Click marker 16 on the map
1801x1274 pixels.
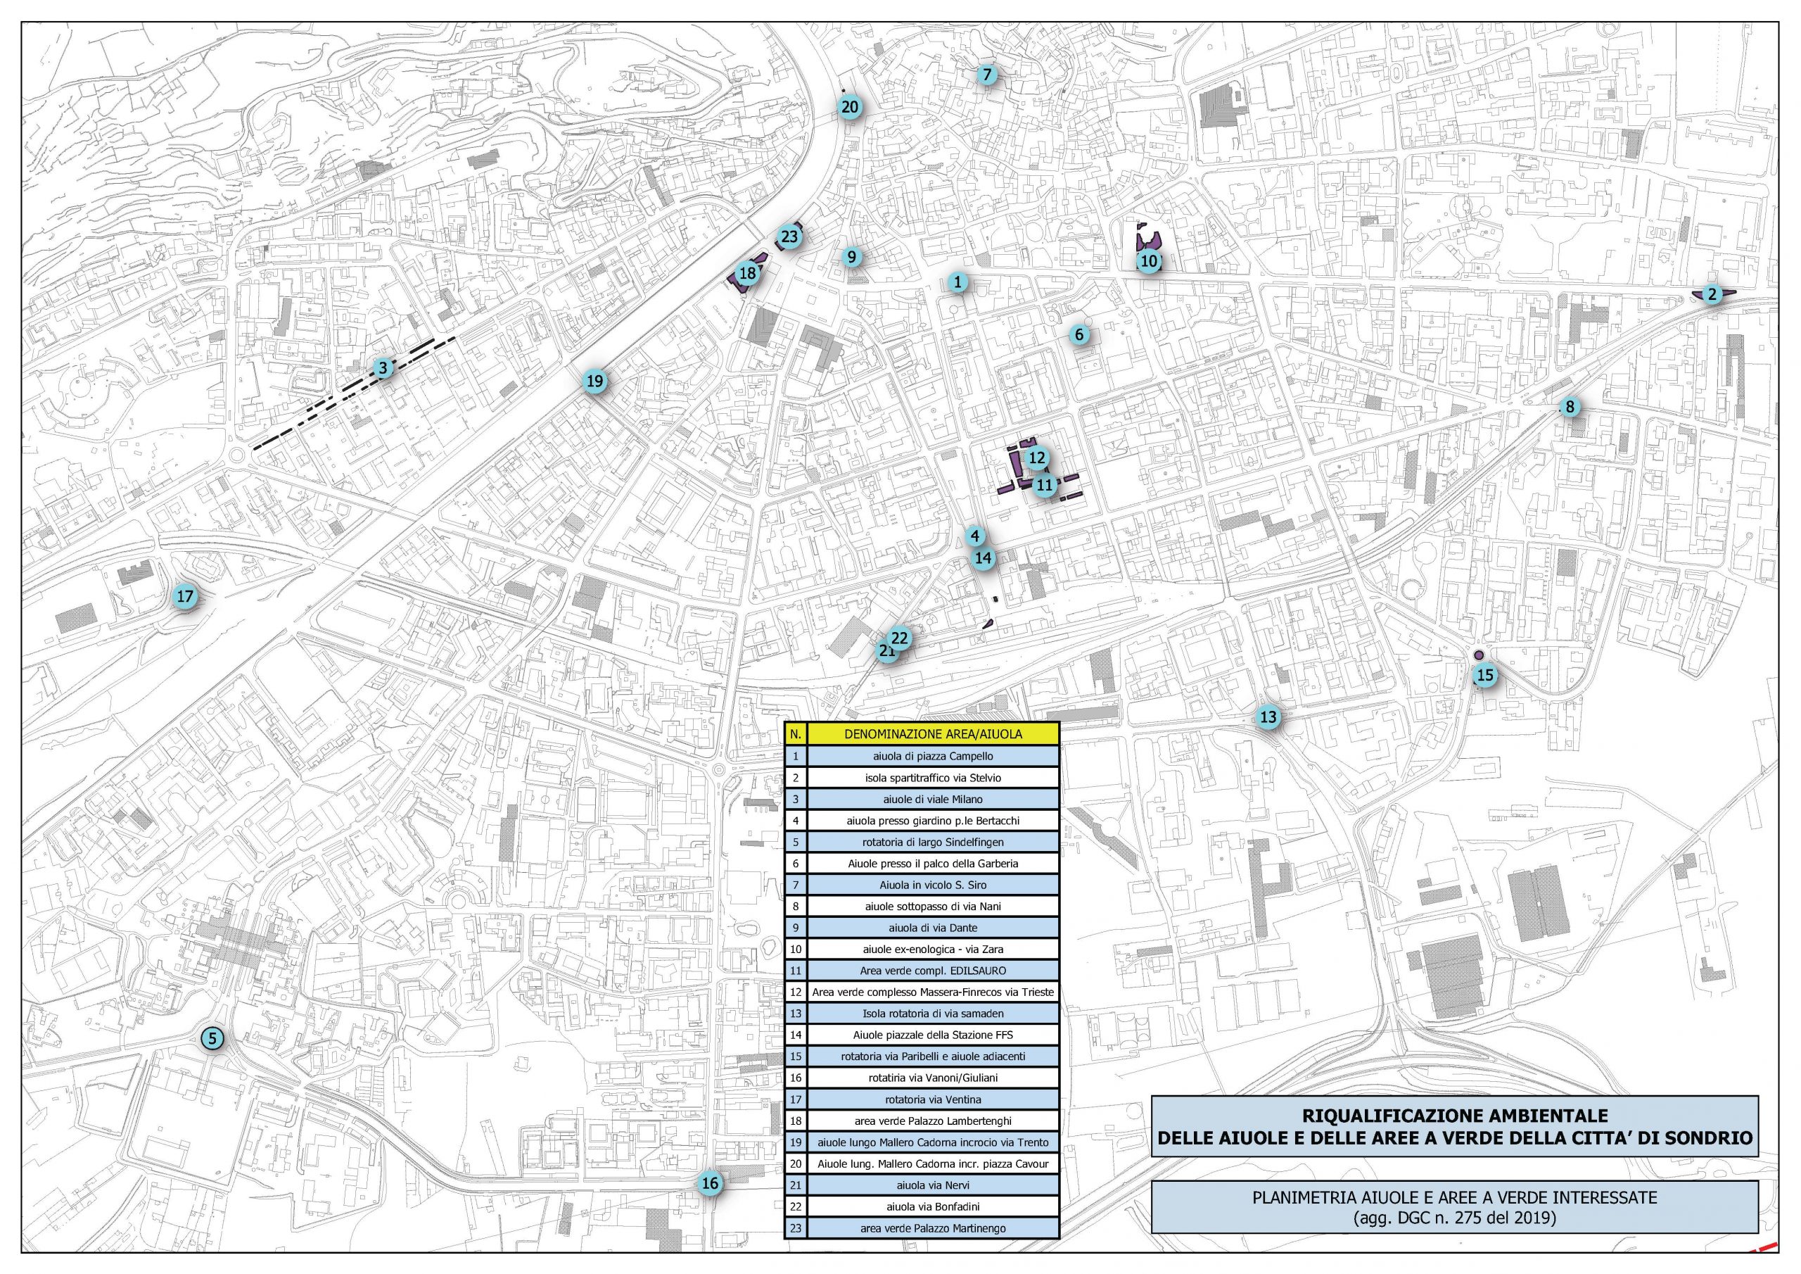(x=710, y=1183)
